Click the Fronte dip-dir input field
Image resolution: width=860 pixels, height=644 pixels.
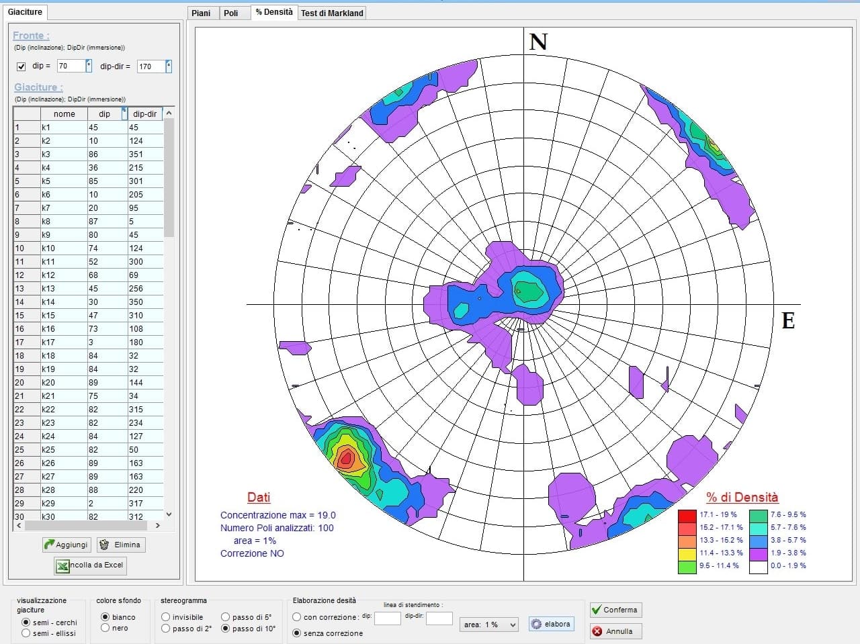(151, 66)
